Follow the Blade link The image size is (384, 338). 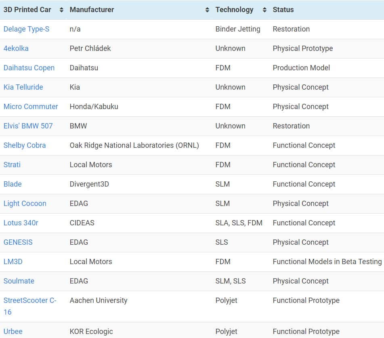[x=13, y=184]
